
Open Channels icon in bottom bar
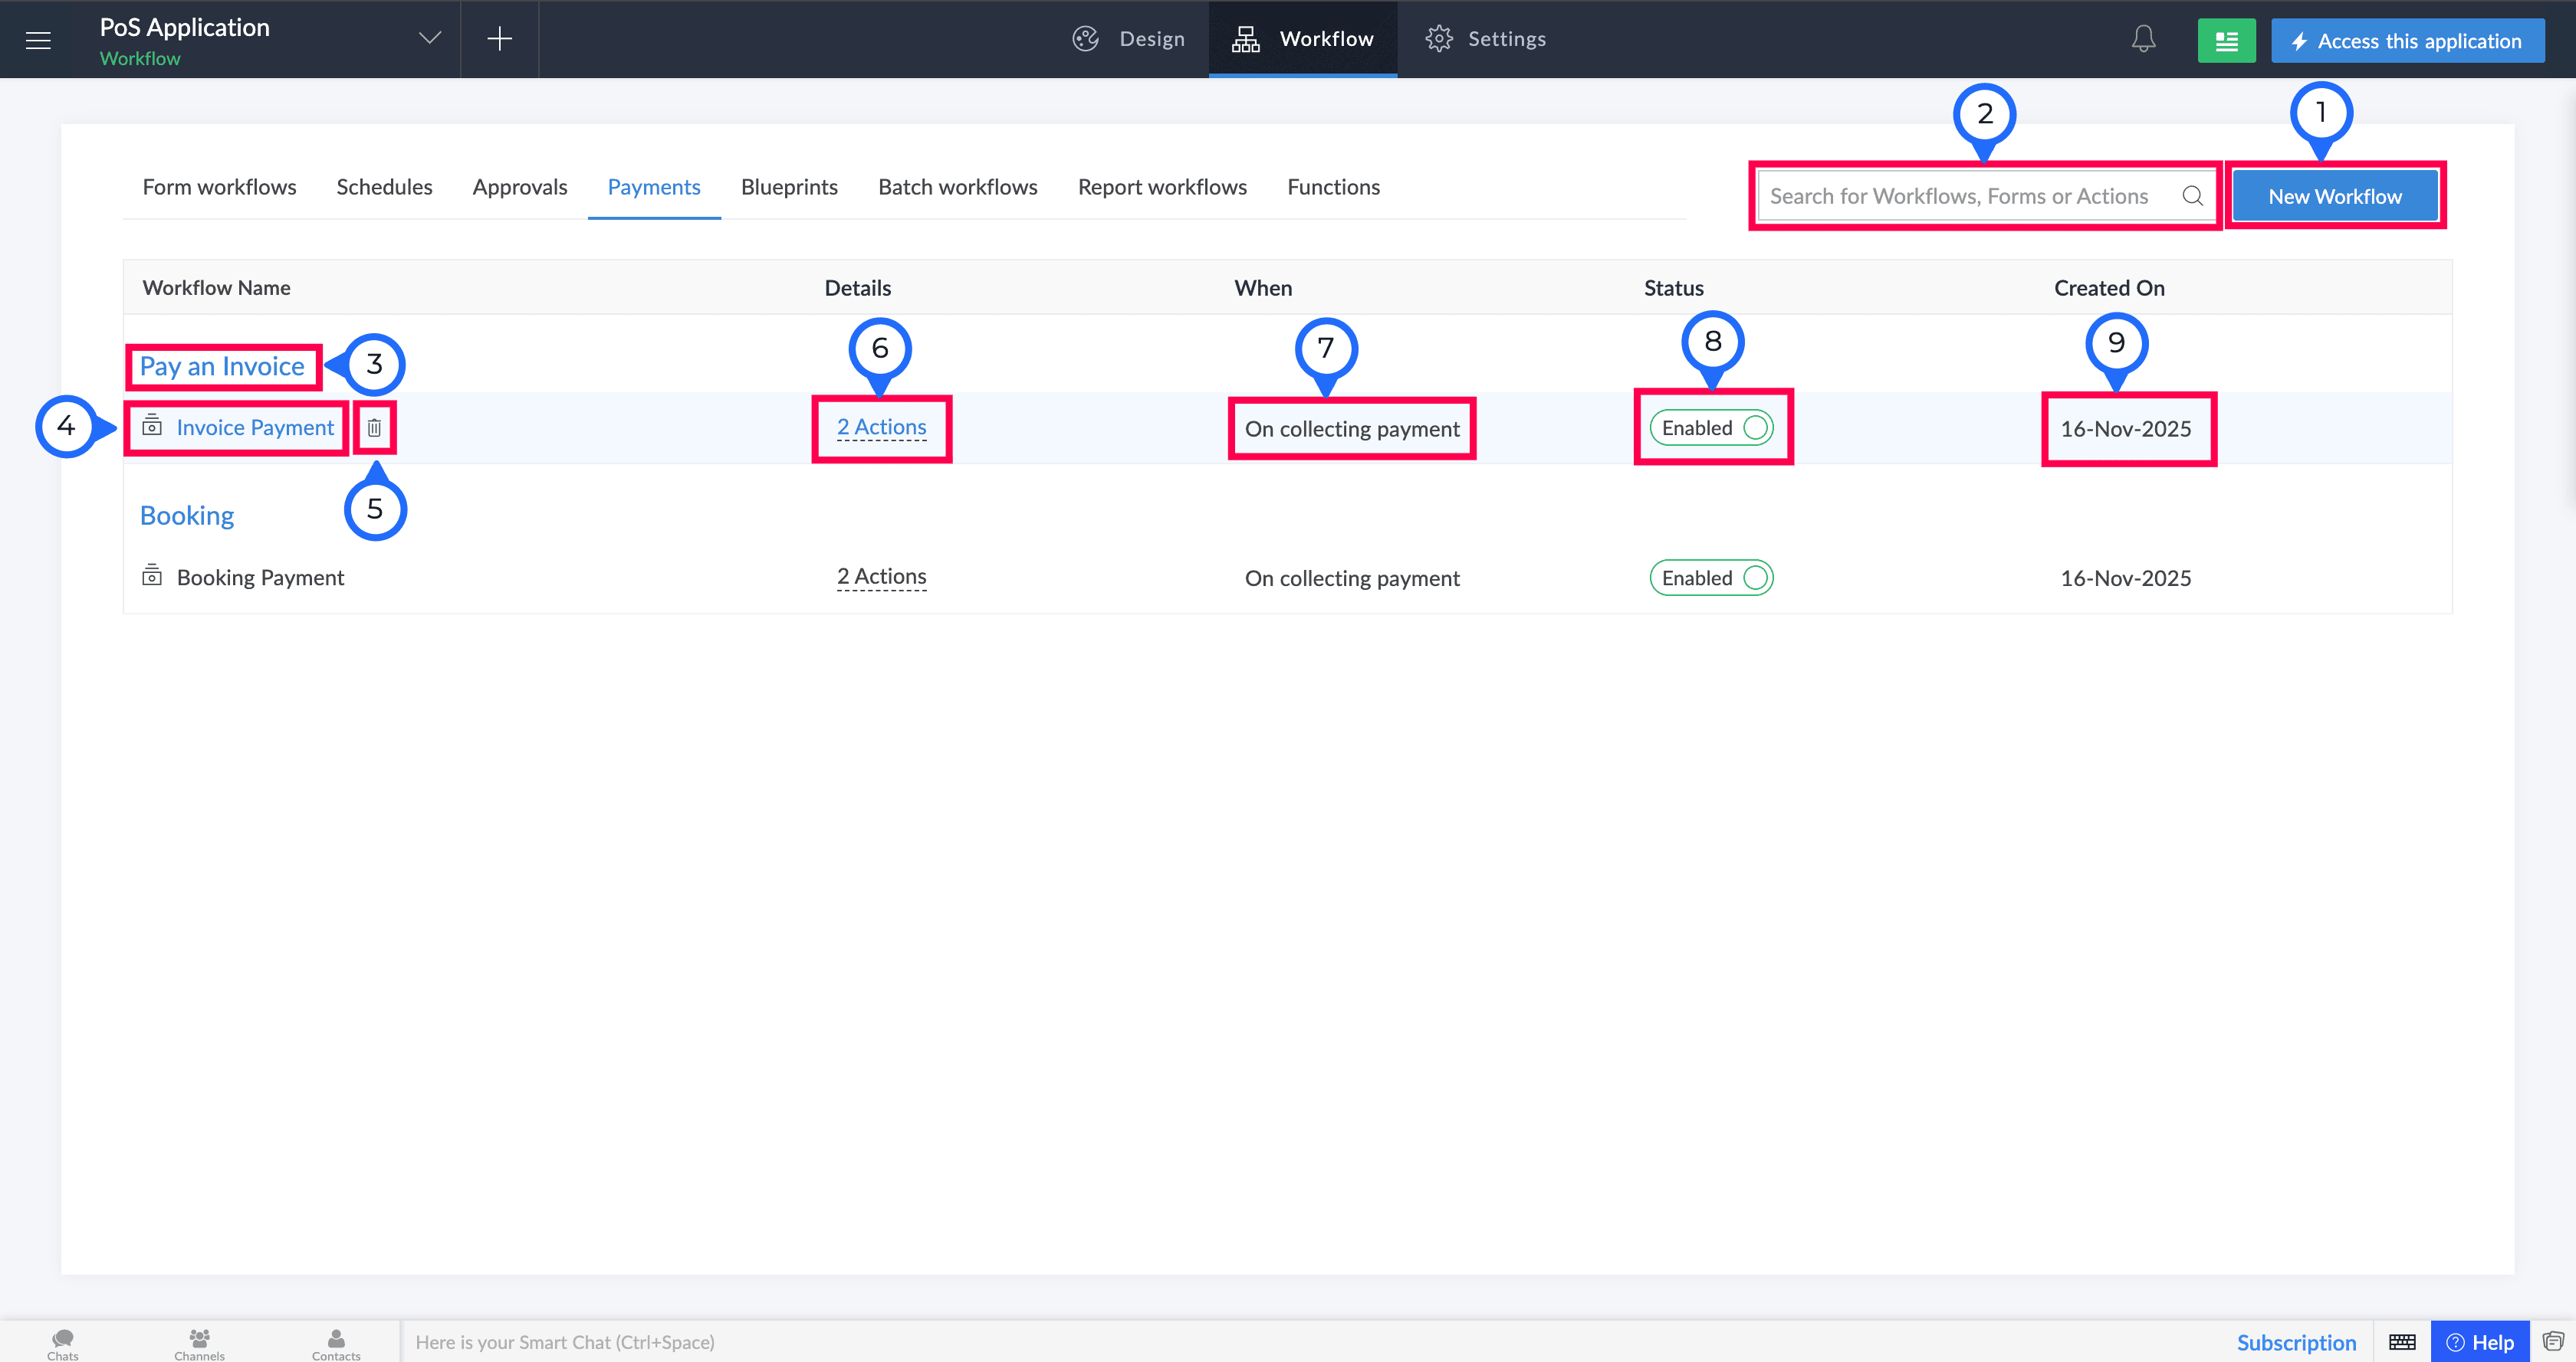pos(199,1343)
